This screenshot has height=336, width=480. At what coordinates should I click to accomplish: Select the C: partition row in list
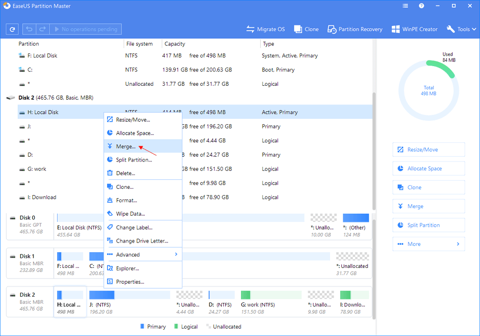click(195, 70)
